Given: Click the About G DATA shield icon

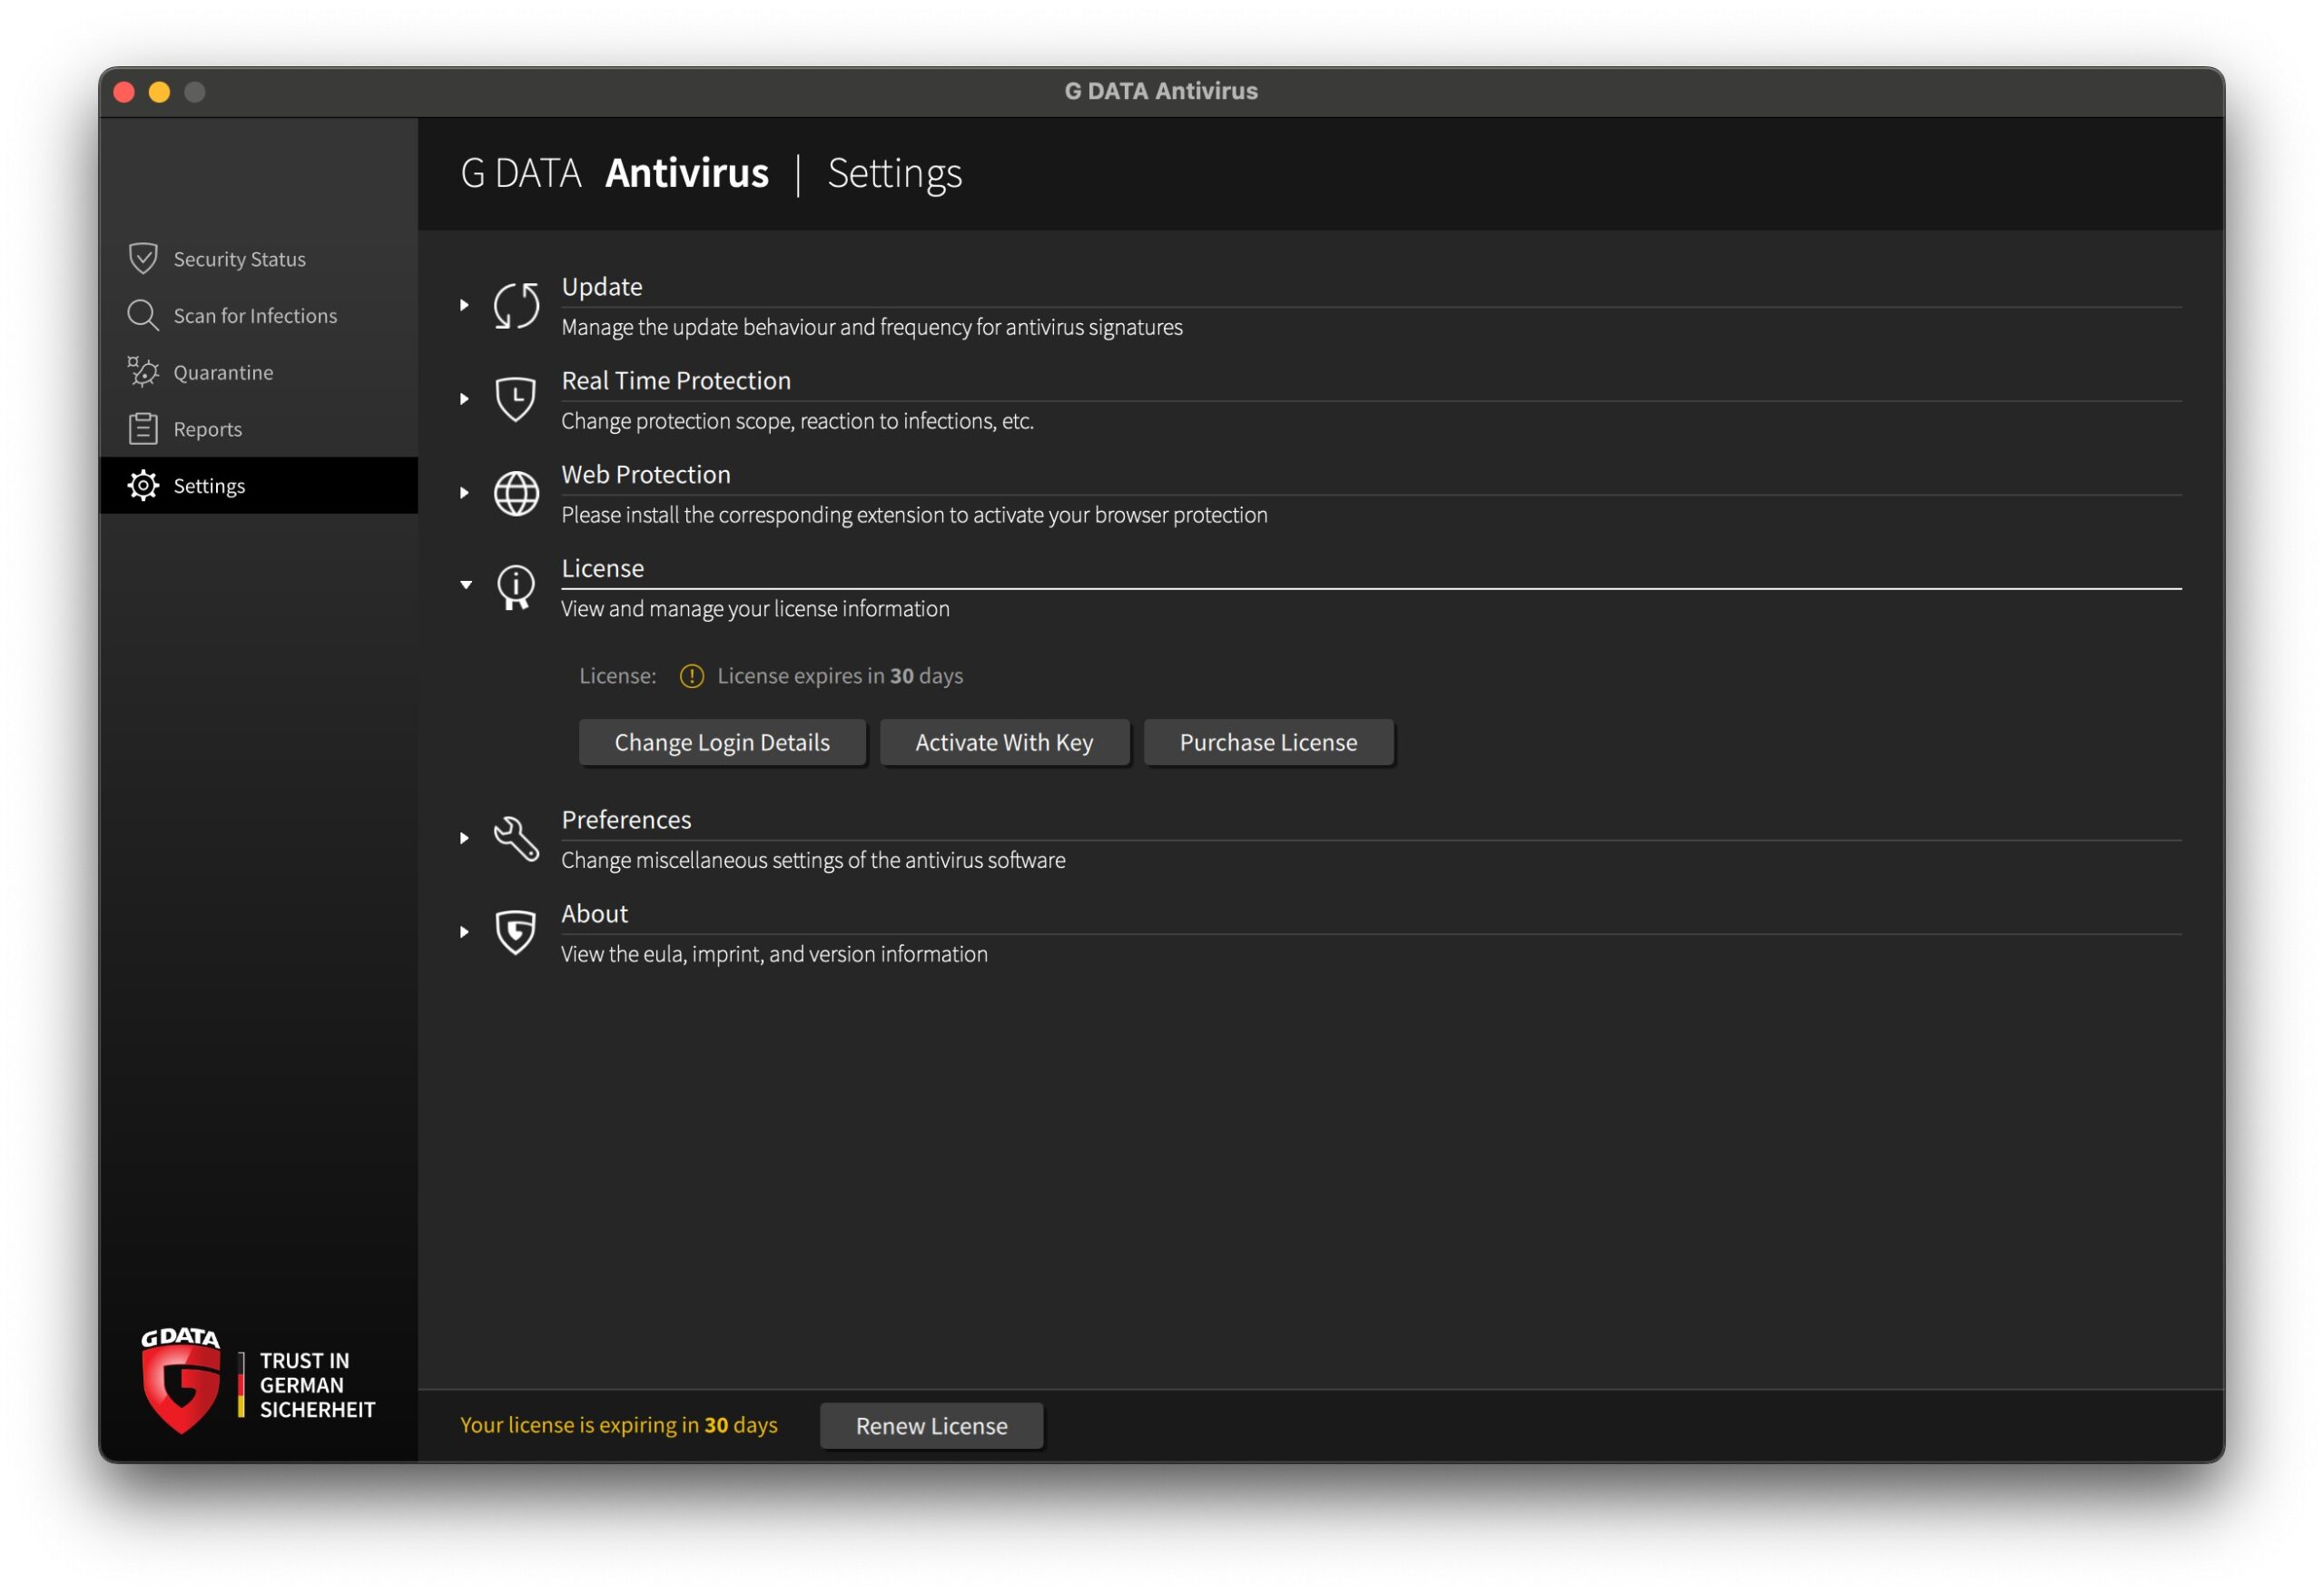Looking at the screenshot, I should point(516,932).
